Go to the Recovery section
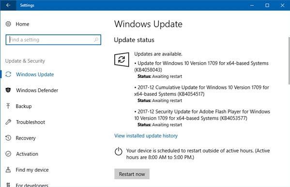290x187 pixels. coord(26,138)
